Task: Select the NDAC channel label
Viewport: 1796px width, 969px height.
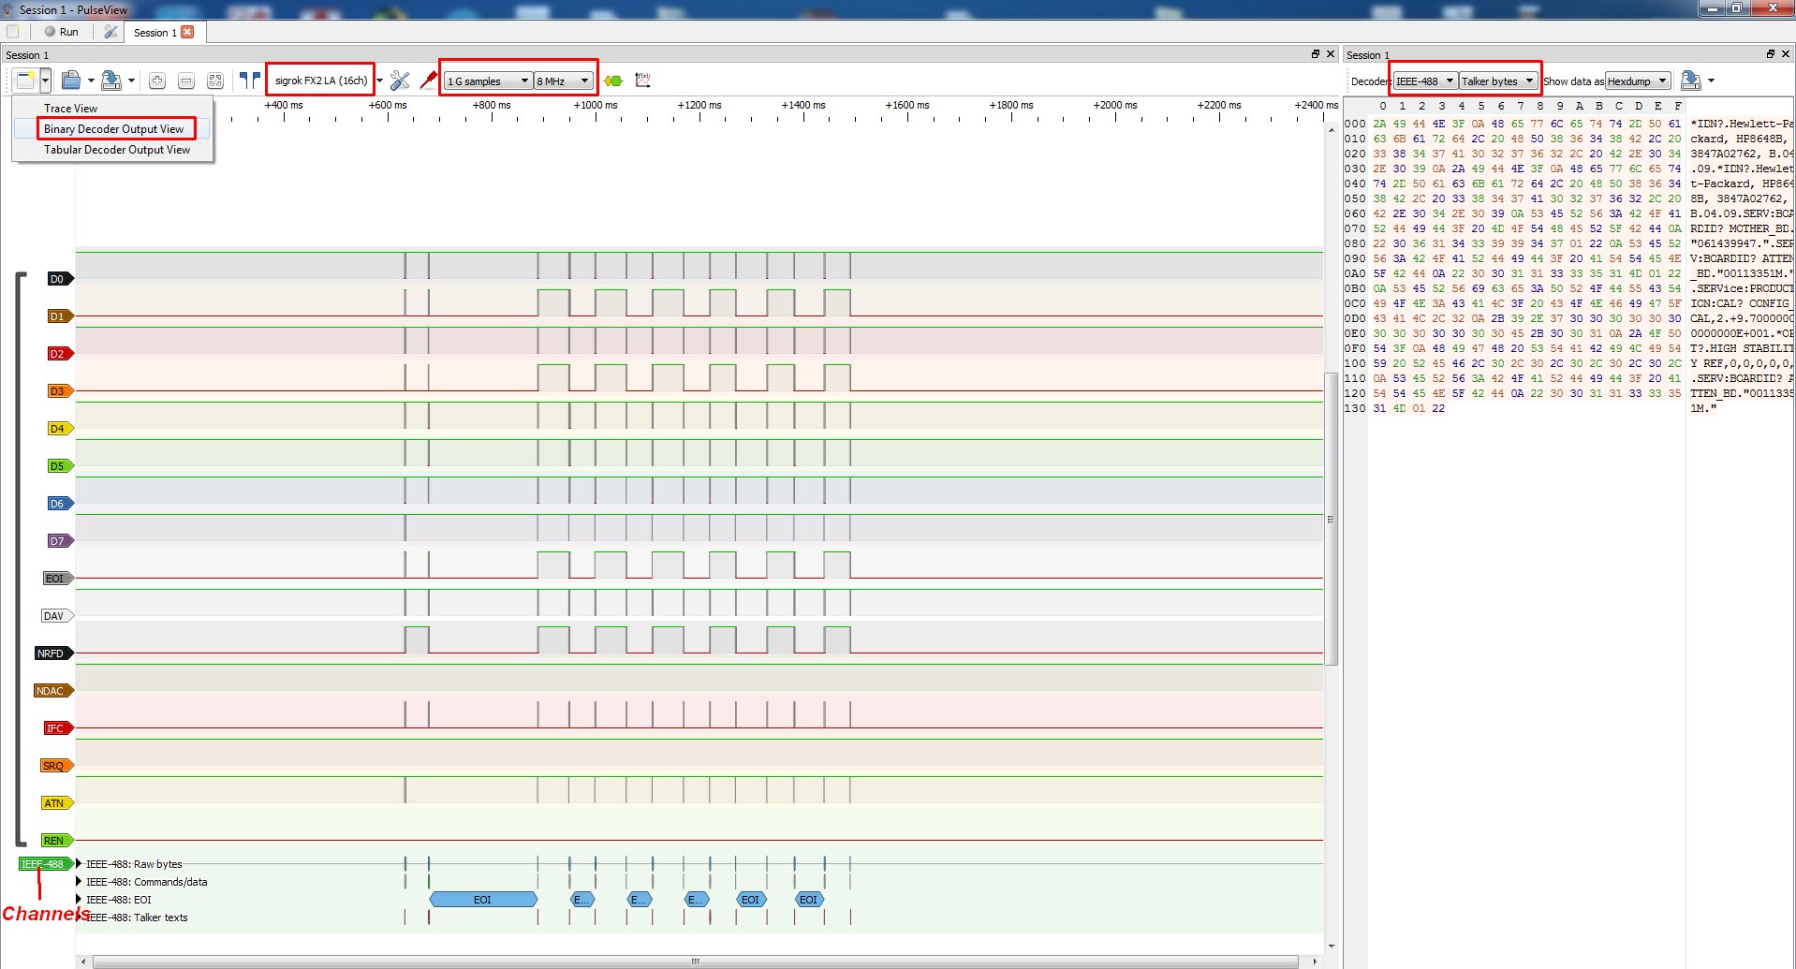Action: tap(53, 691)
